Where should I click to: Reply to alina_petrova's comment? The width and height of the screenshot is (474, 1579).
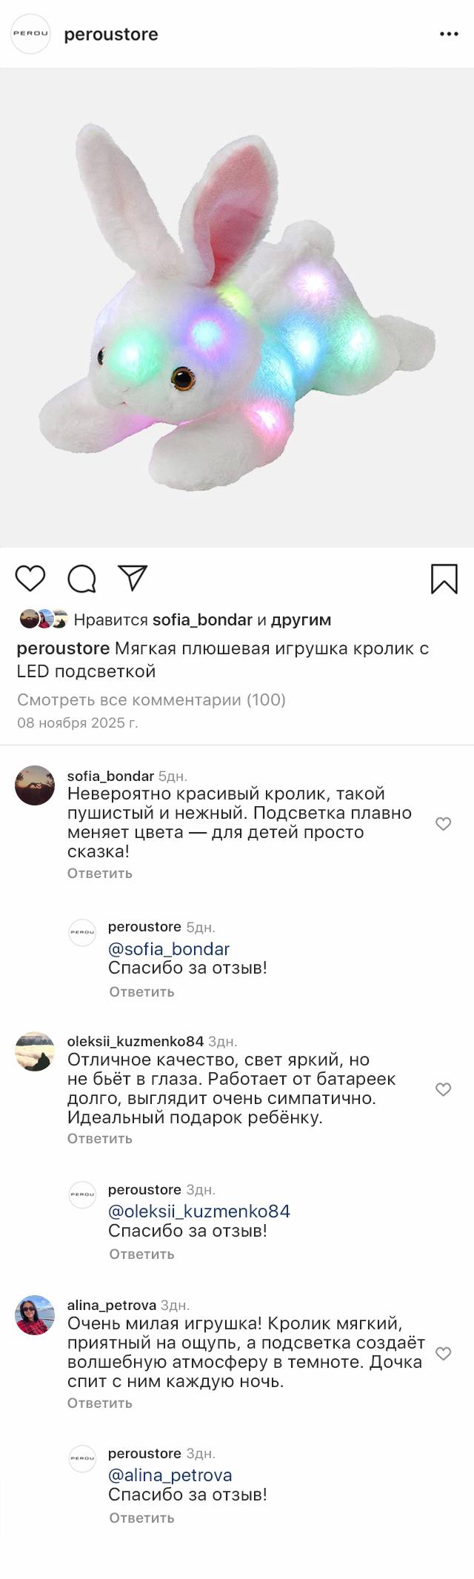pos(99,1403)
